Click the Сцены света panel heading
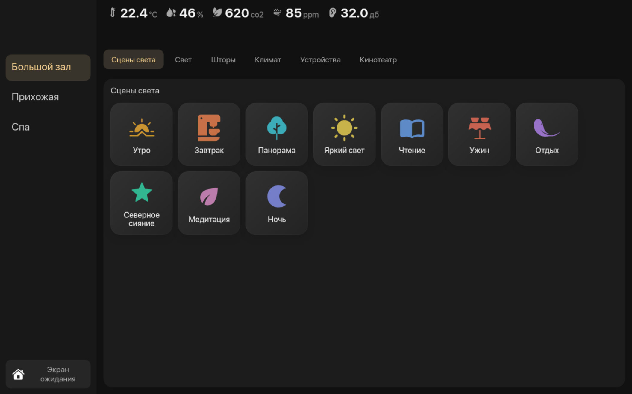The image size is (632, 394). [x=135, y=91]
